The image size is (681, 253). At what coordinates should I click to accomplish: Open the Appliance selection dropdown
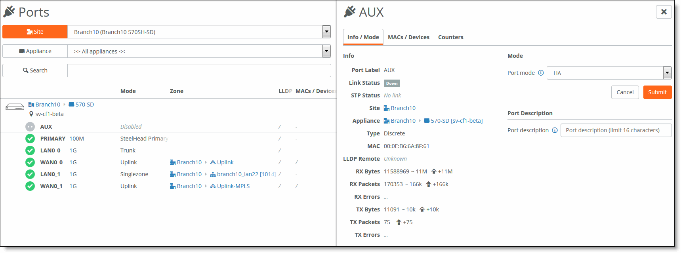point(326,51)
